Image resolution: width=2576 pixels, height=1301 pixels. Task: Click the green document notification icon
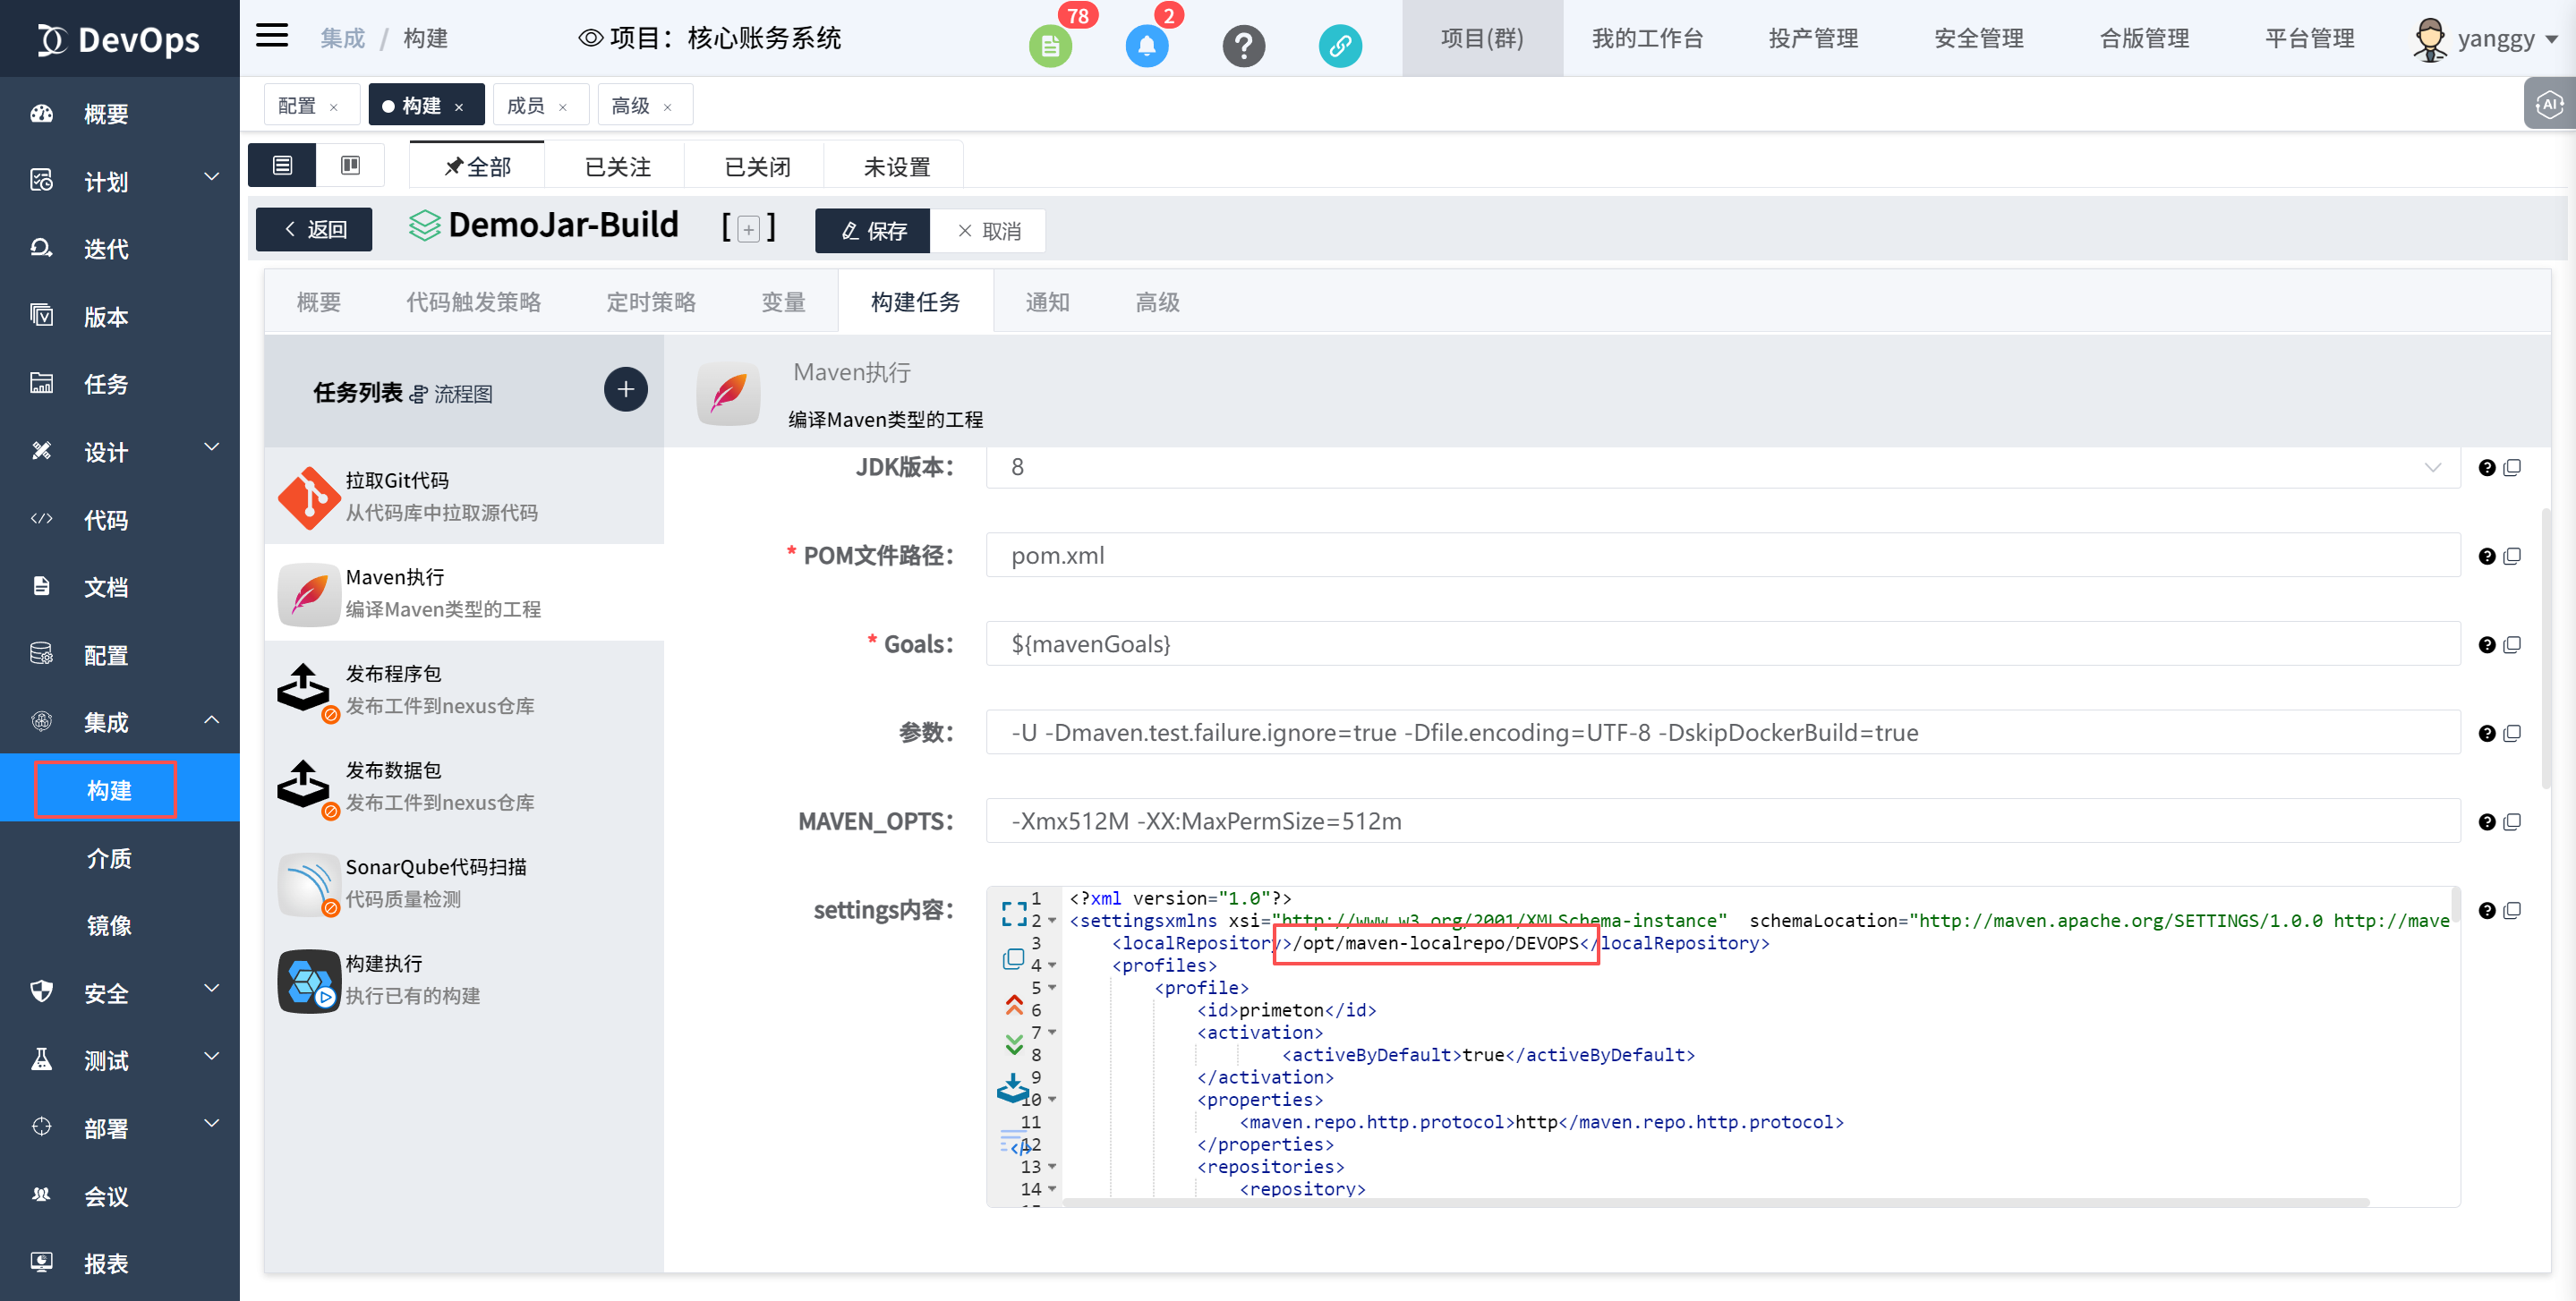point(1049,46)
